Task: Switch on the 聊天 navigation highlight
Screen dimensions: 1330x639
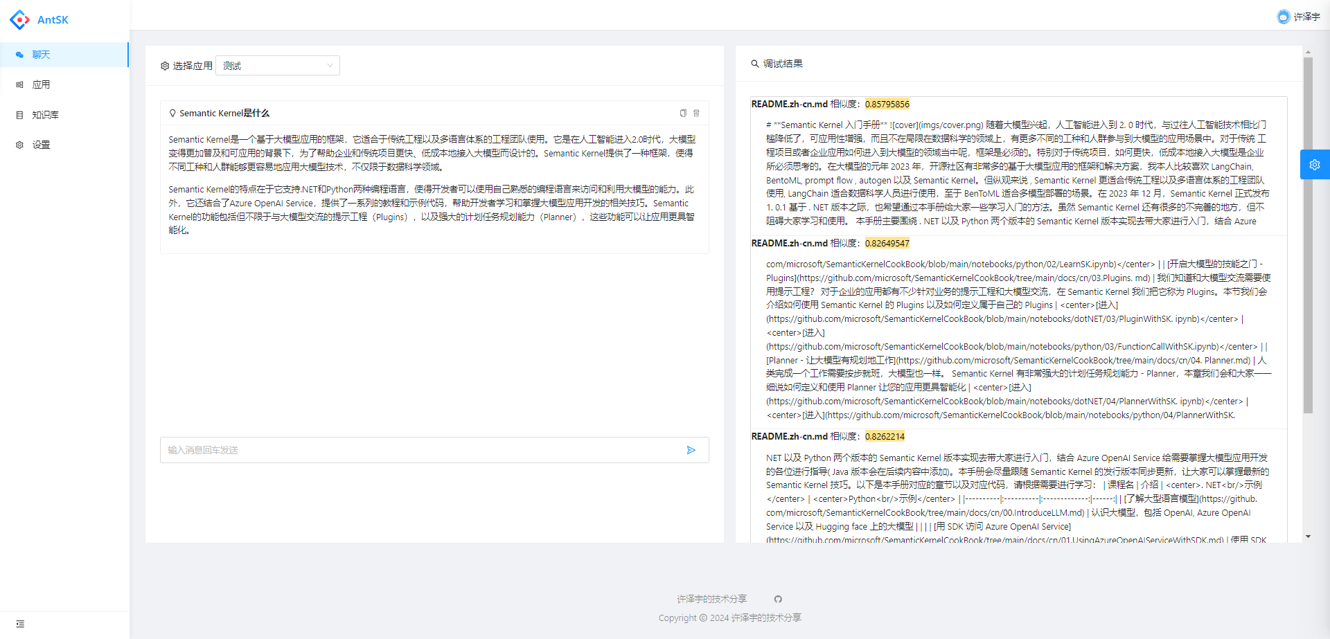Action: (x=40, y=54)
